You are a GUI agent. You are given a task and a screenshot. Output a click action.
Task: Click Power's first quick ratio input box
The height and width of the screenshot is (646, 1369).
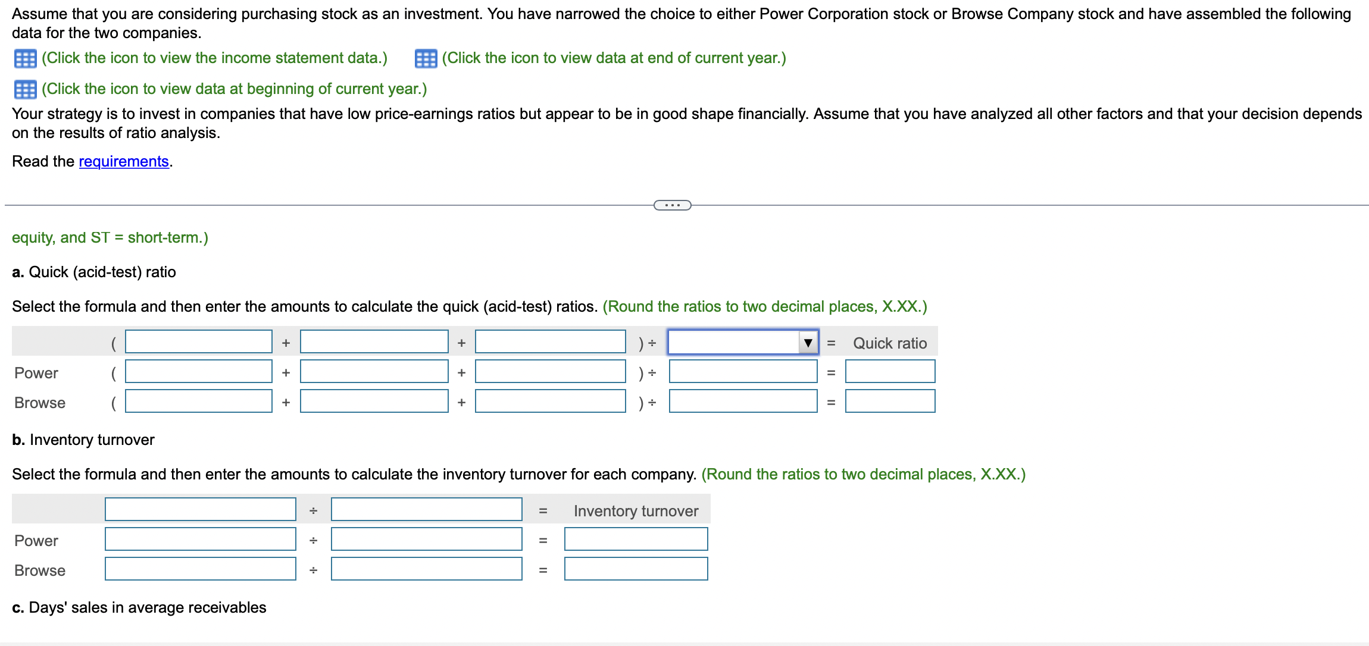pos(198,372)
